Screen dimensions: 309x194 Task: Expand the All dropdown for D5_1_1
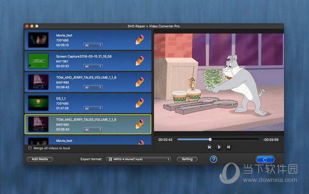coord(92,109)
